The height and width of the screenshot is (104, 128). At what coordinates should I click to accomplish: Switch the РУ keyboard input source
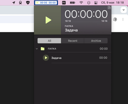point(64,3)
